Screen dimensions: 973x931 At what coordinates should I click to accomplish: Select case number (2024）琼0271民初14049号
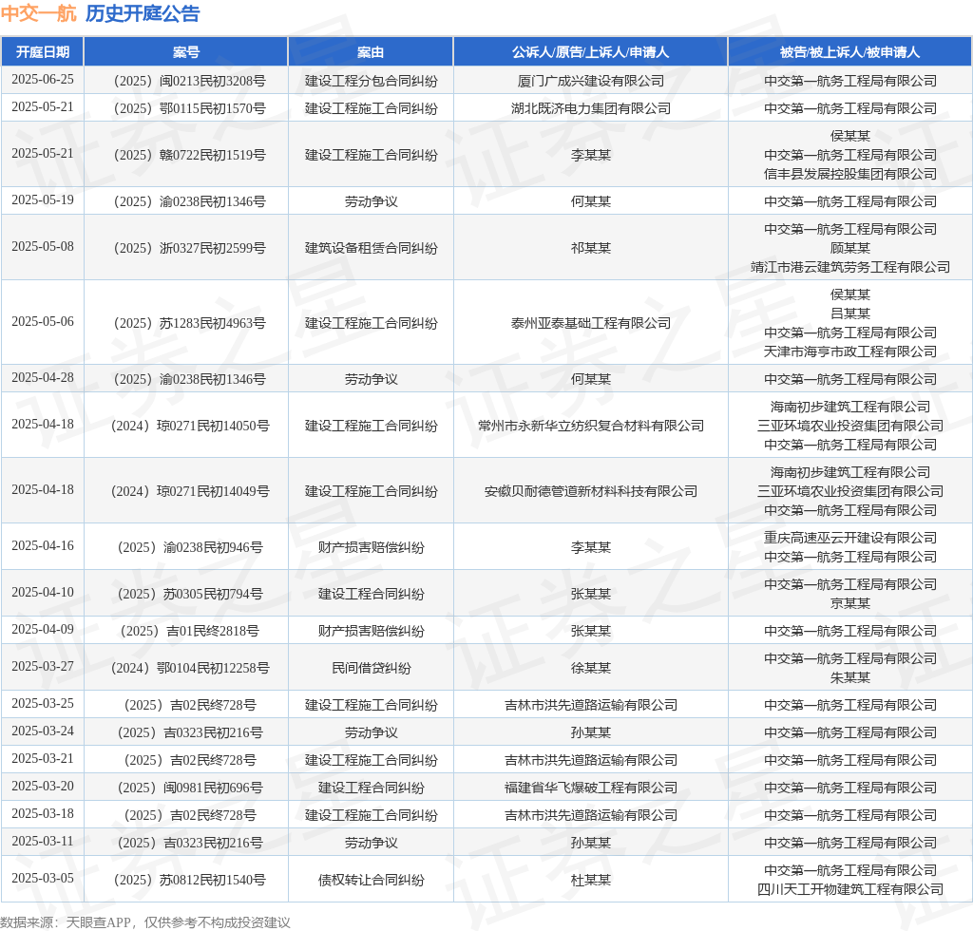coord(189,491)
